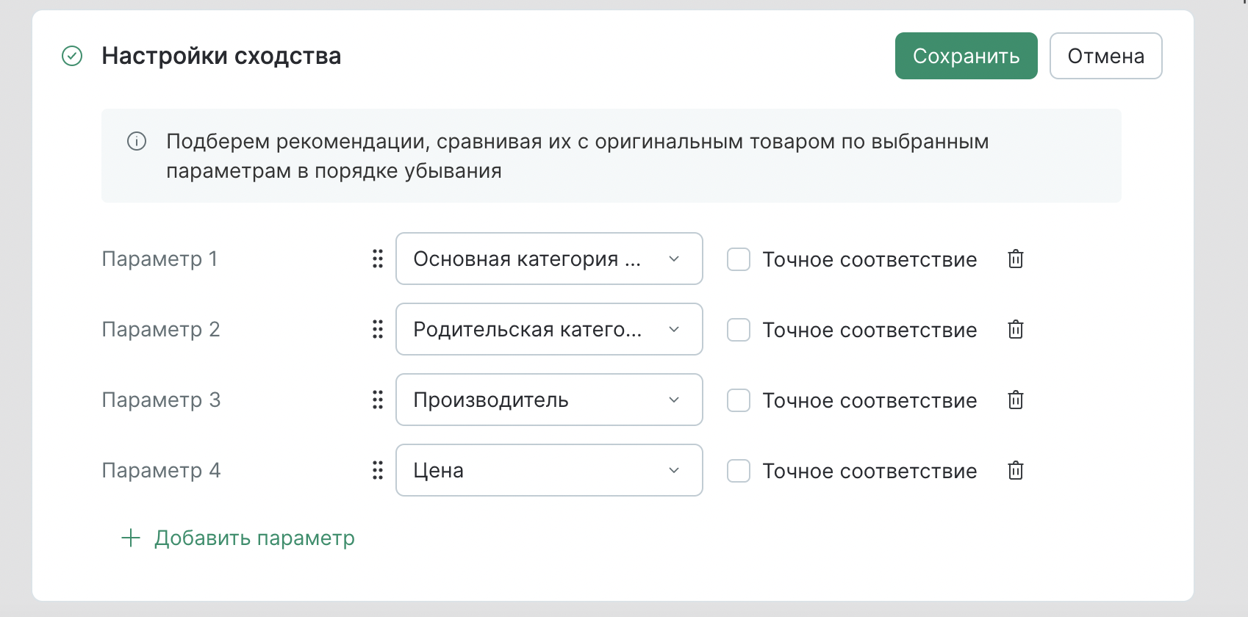Click the Параметр 1 label
Screen dimensions: 1248x617
click(159, 259)
